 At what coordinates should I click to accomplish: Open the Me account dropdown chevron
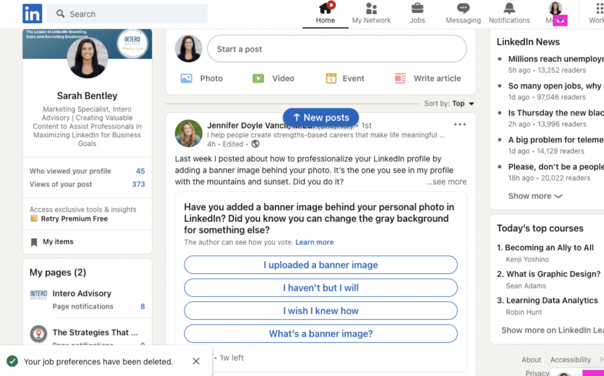[x=560, y=20]
